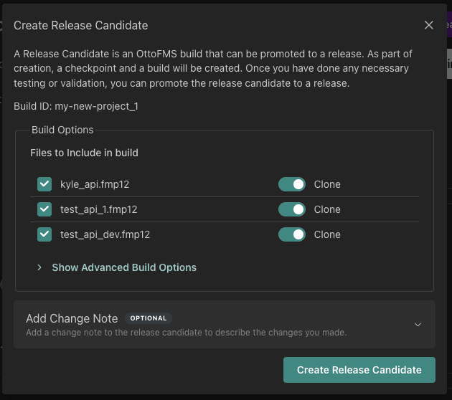Click the Clone label next to kyle_api.fmp12
Viewport: 452px width, 400px height.
327,184
